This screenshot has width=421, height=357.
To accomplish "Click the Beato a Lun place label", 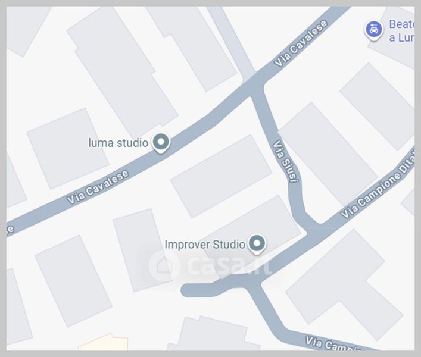I will tap(401, 30).
